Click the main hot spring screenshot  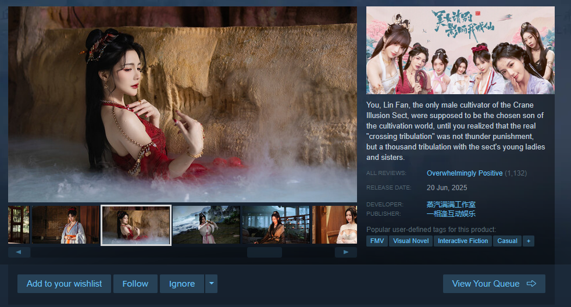pyautogui.click(x=183, y=104)
